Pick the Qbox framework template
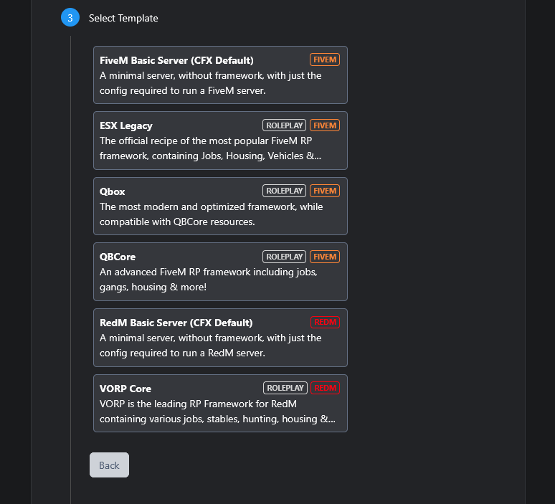The image size is (555, 504). click(220, 206)
